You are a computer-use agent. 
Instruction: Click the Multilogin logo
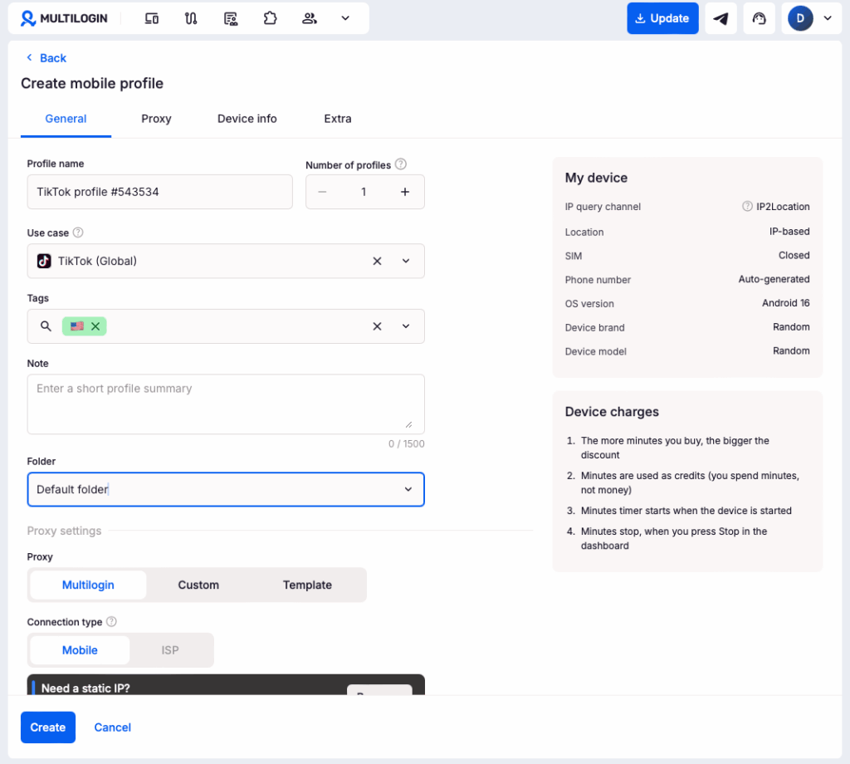click(64, 18)
